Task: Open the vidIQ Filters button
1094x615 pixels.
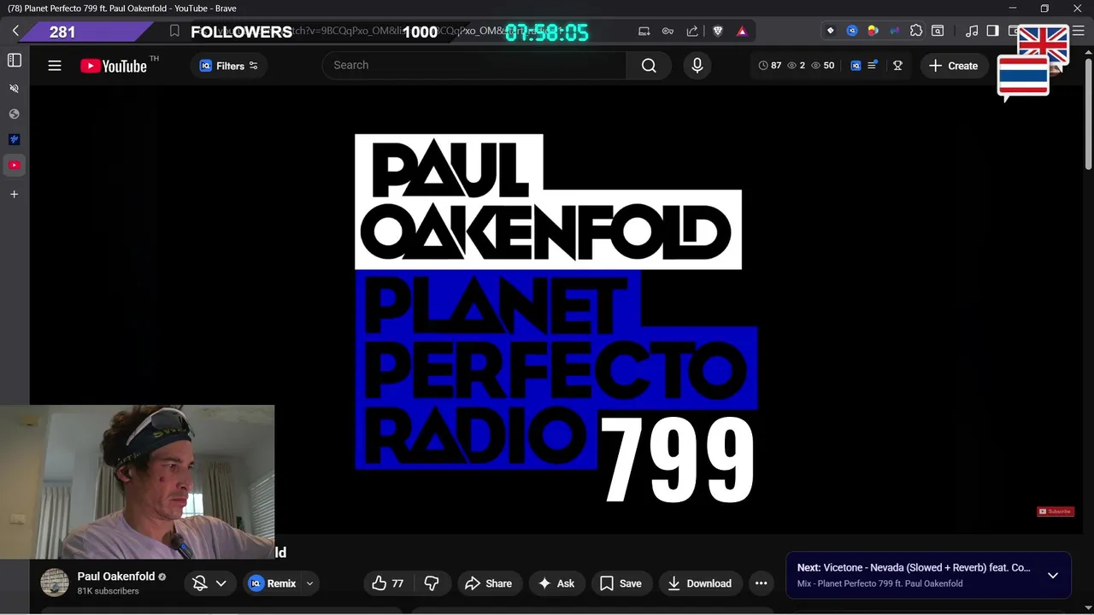Action: coord(229,66)
